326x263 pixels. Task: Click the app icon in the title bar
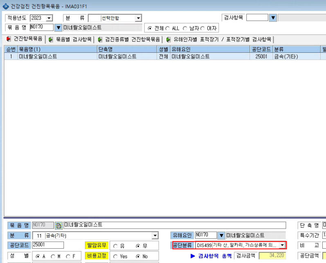(6, 6)
